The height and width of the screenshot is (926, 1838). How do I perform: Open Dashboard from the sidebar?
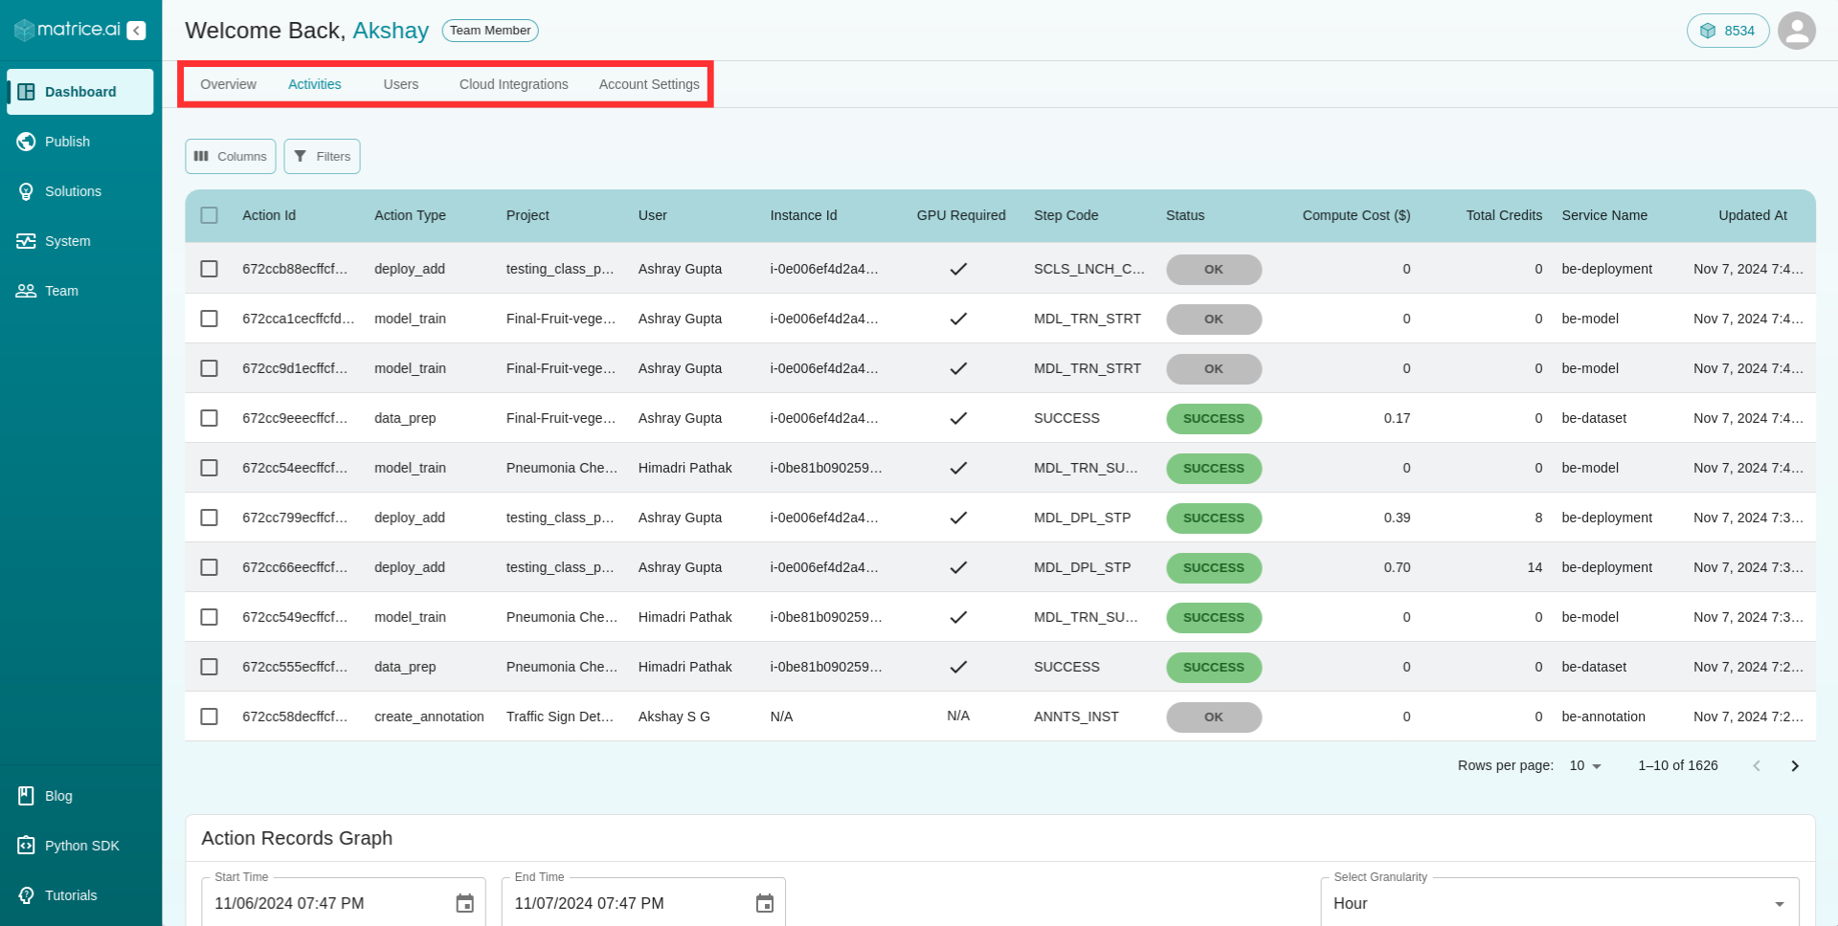click(x=80, y=92)
